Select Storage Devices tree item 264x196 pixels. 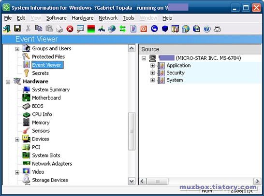pos(50,180)
